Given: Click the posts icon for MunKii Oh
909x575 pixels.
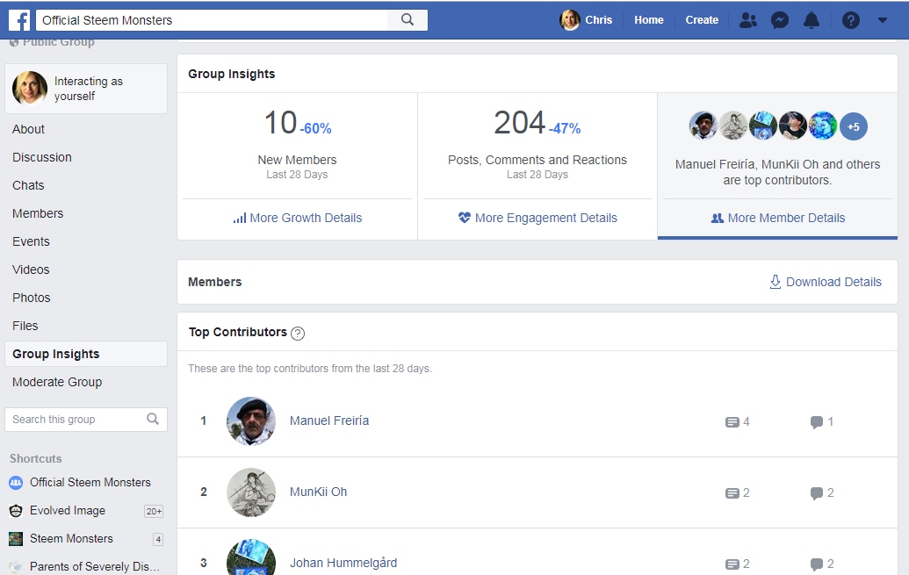Looking at the screenshot, I should [x=732, y=493].
